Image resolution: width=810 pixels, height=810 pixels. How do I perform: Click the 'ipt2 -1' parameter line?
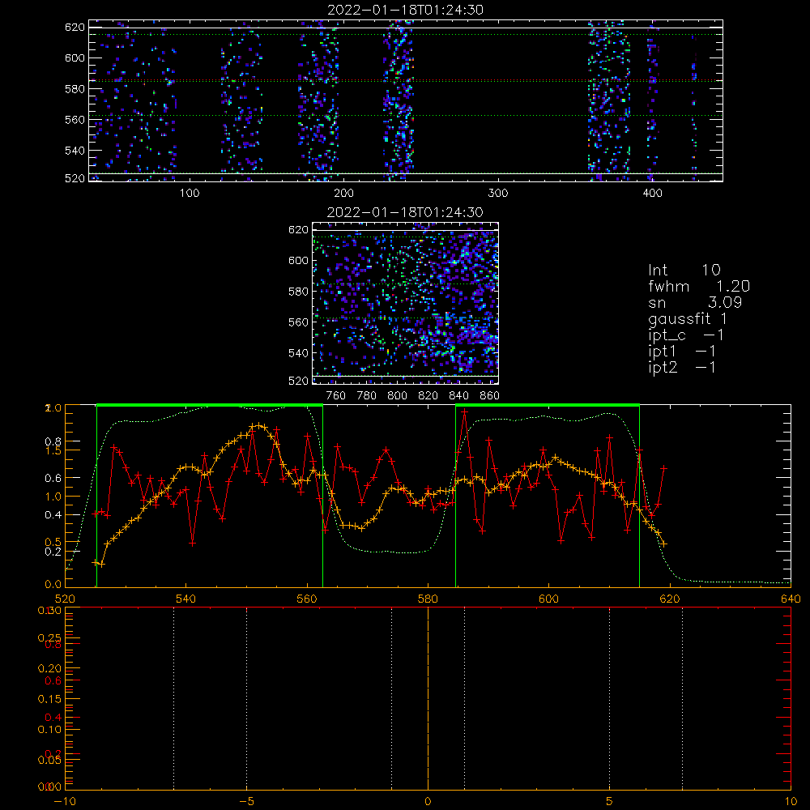click(682, 367)
